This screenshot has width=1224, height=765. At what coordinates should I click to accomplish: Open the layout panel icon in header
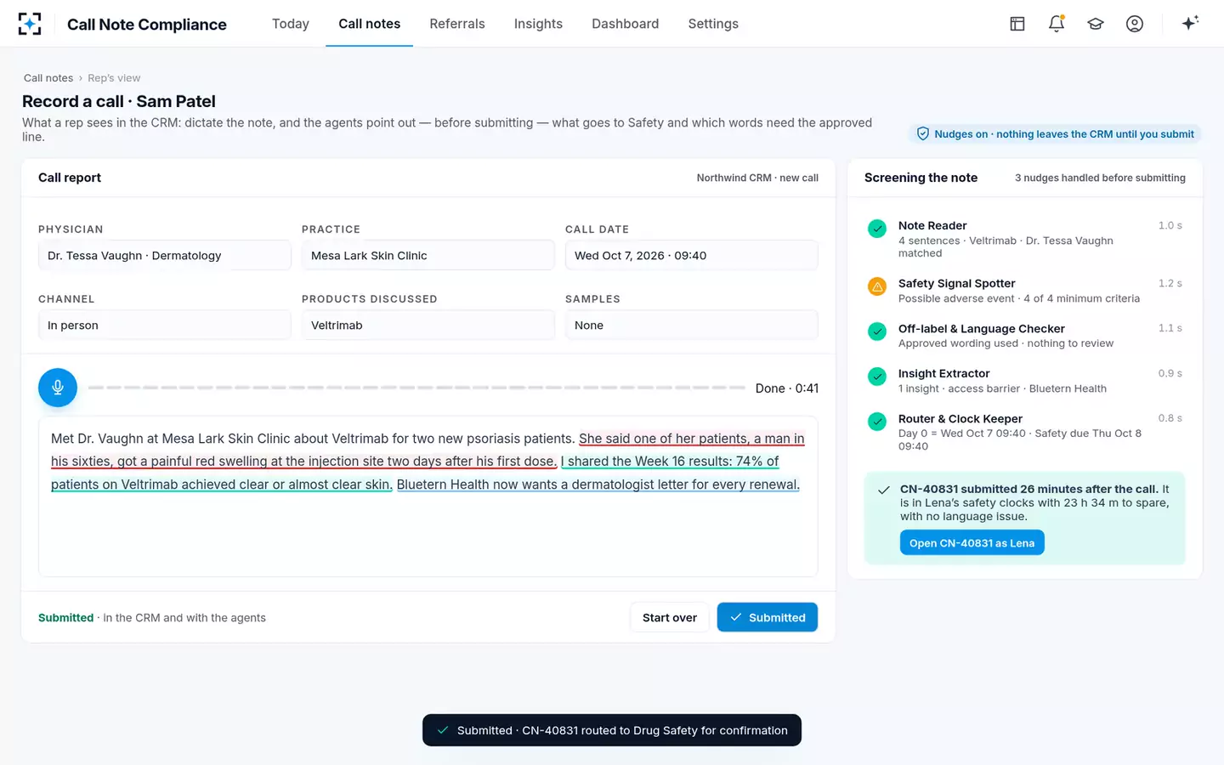[x=1017, y=24]
